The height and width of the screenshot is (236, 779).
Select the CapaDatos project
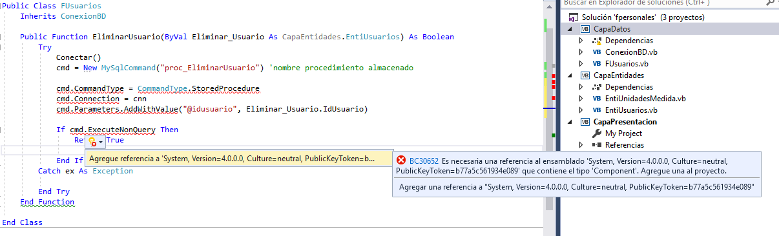(612, 29)
